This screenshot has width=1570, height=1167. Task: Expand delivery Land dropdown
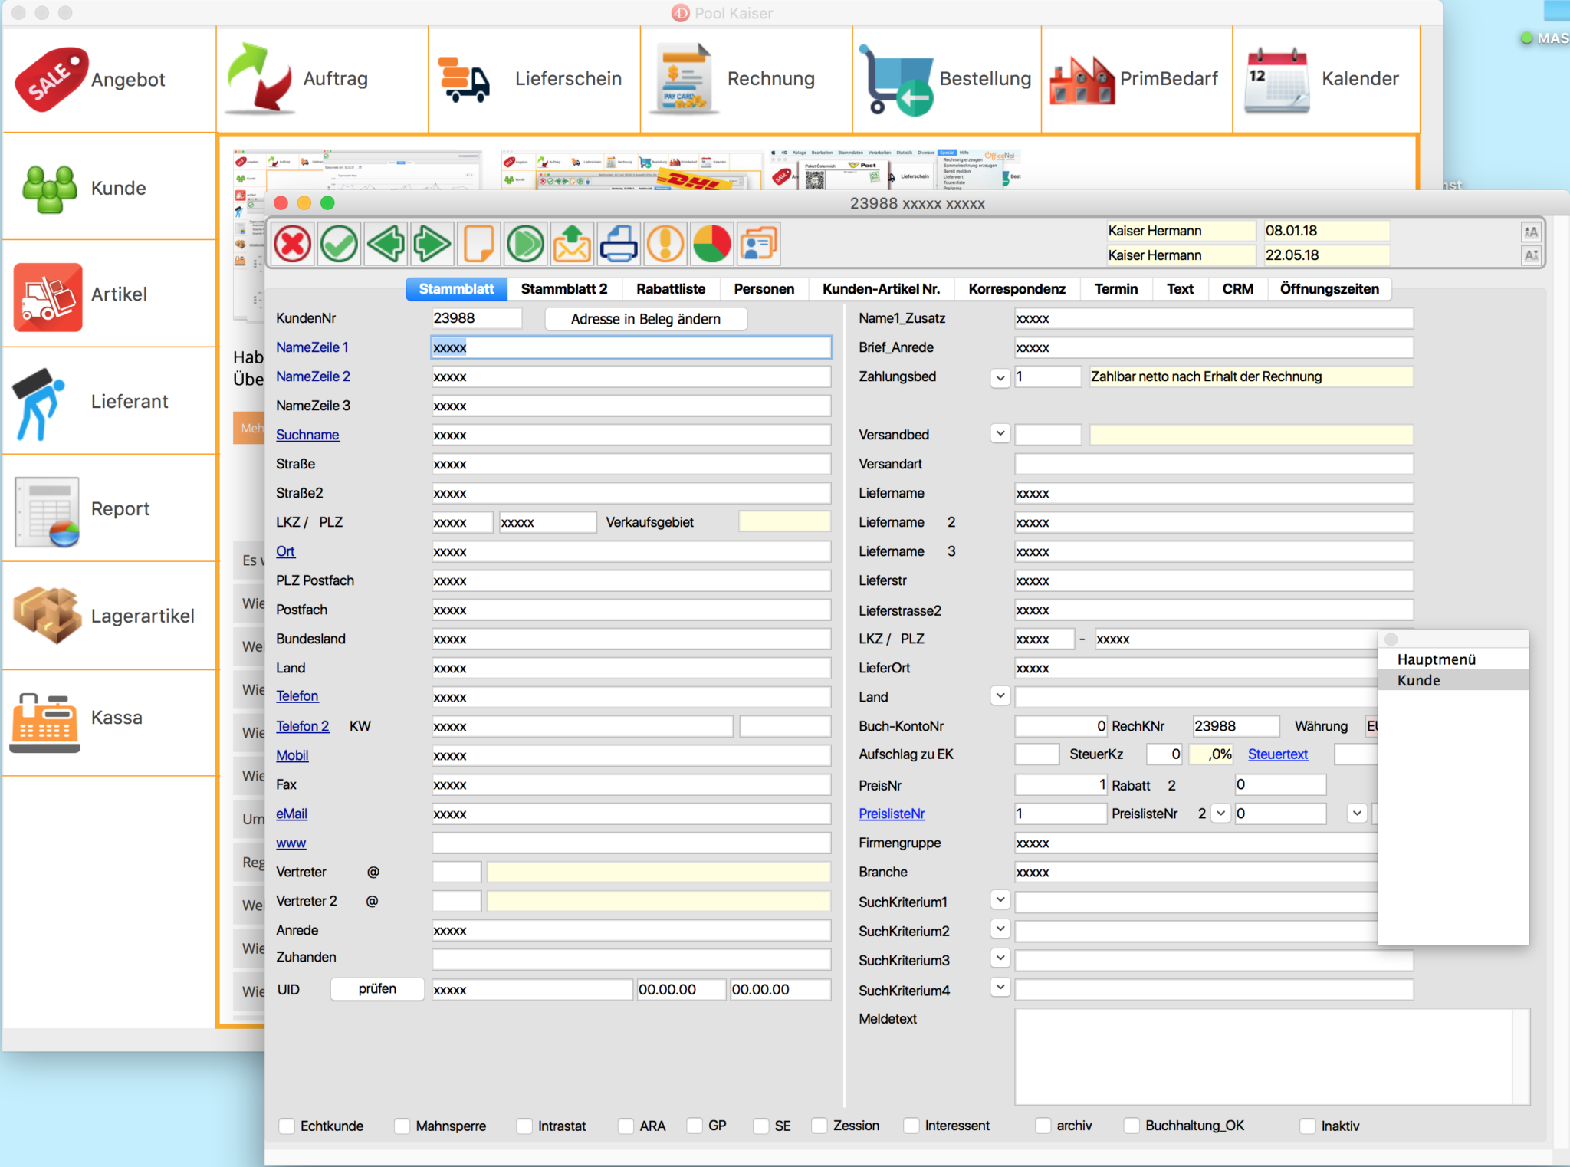[x=1000, y=695]
